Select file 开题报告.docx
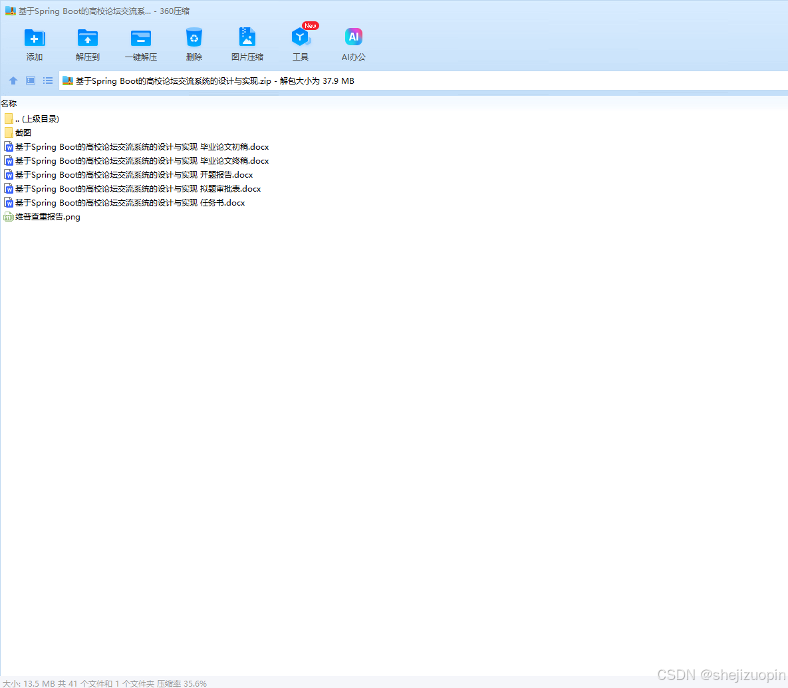 (x=134, y=175)
